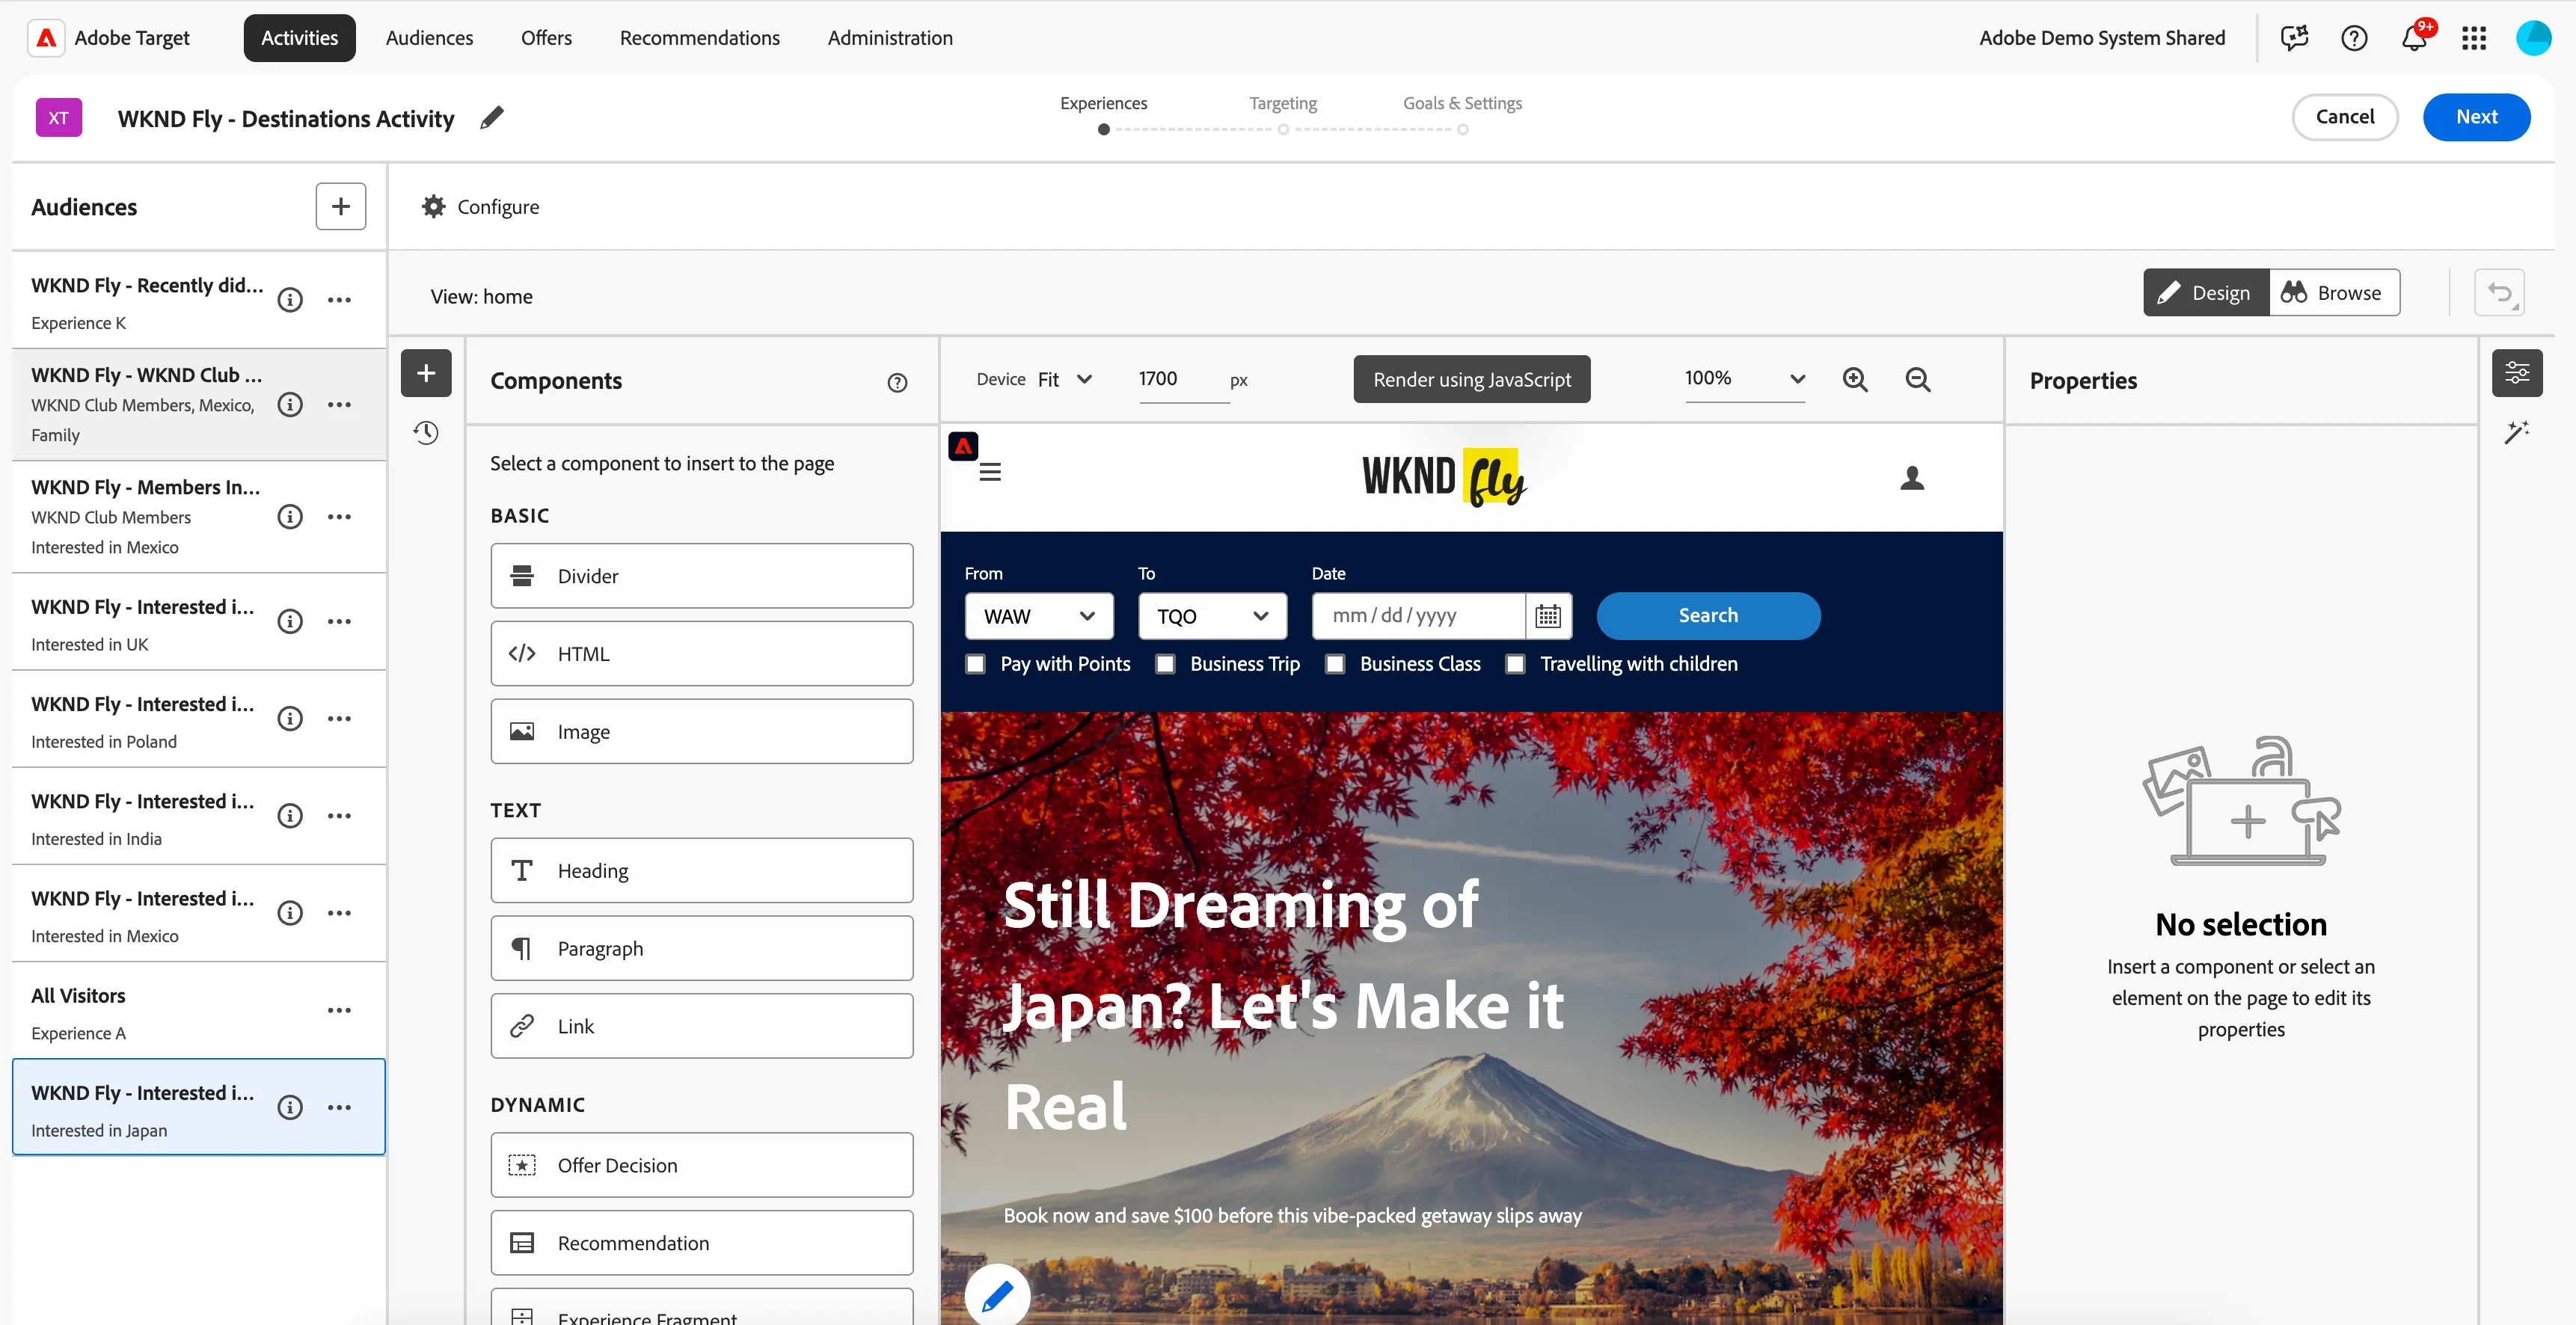Click the user profile icon on page
This screenshot has width=2576, height=1325.
(x=1912, y=478)
